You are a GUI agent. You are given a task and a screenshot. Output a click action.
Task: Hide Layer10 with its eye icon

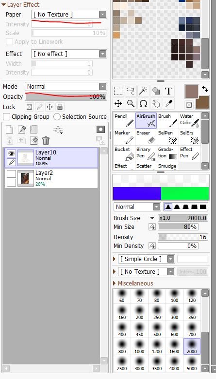pos(11,153)
